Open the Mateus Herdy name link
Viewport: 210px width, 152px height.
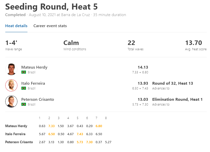(x=34, y=67)
